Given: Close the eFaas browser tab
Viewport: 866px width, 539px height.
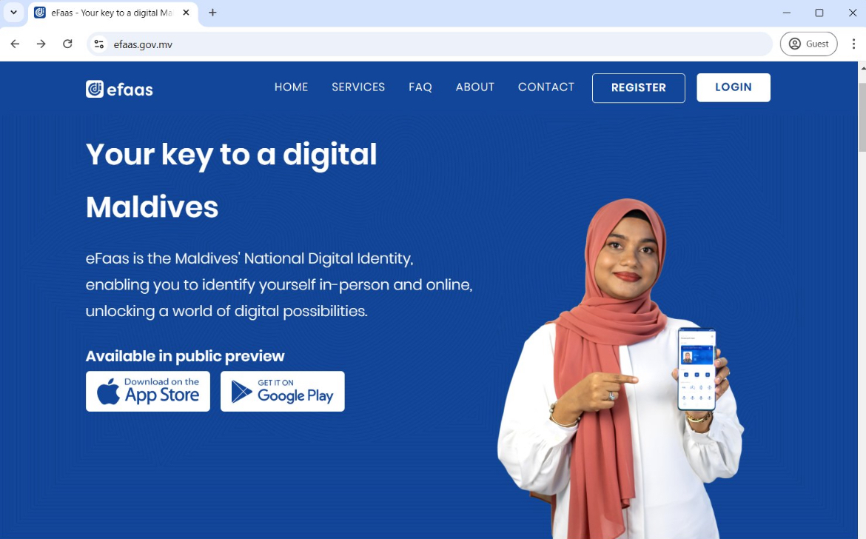Looking at the screenshot, I should pos(186,13).
